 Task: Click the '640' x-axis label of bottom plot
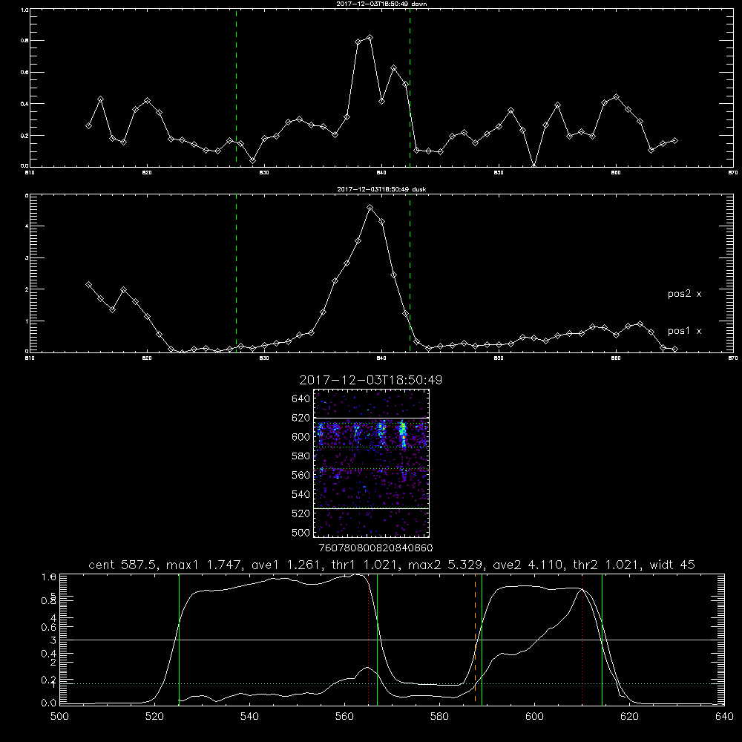(x=724, y=716)
